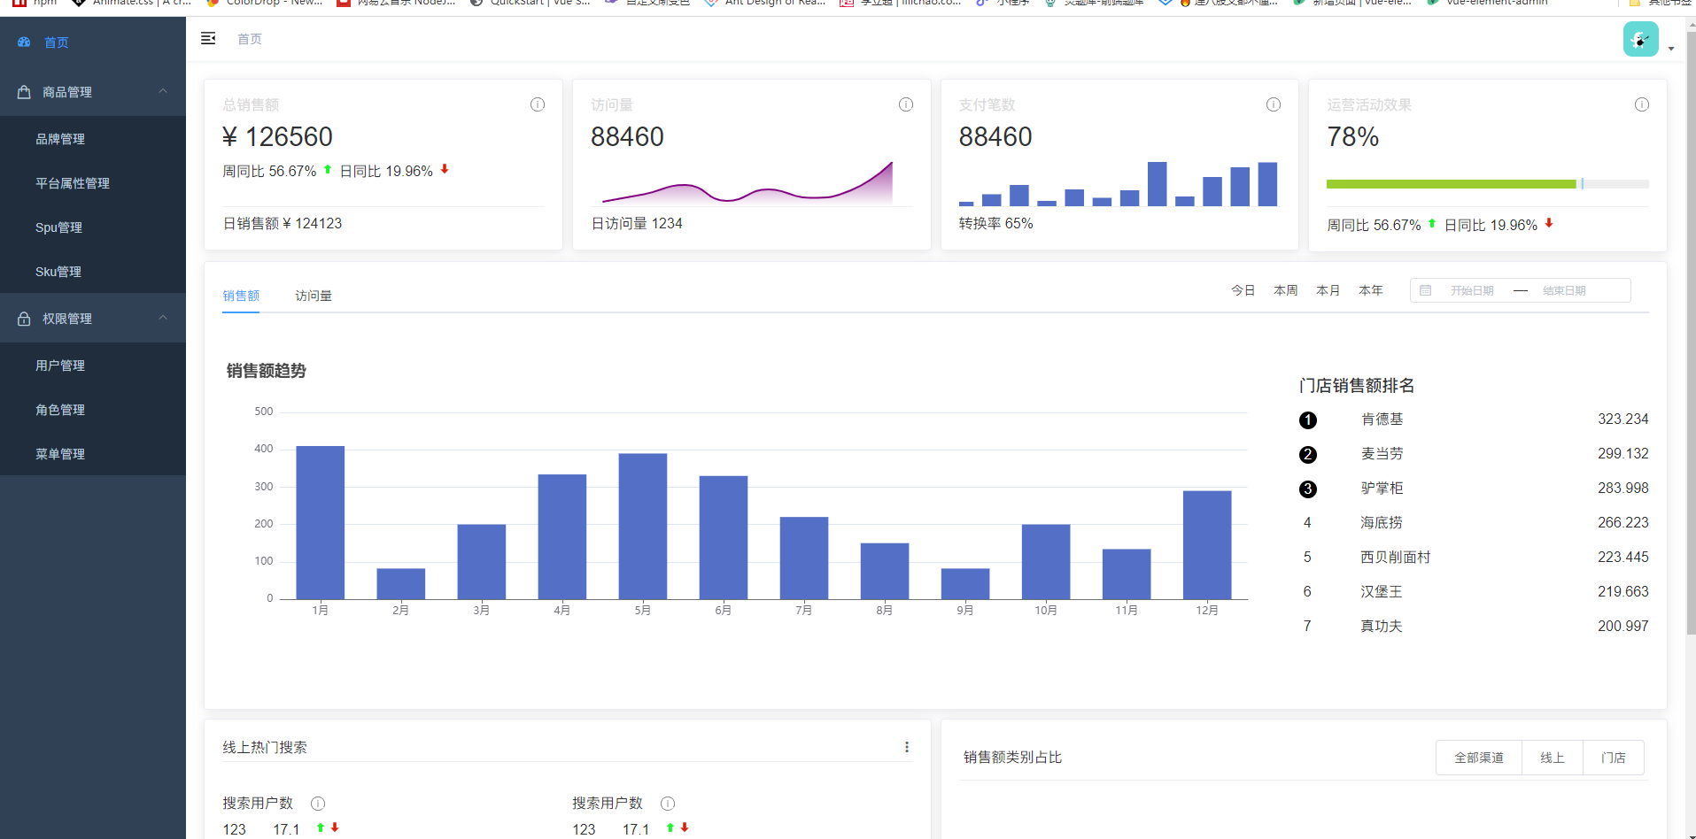Click the info icon on 访问量 card

pos(906,104)
